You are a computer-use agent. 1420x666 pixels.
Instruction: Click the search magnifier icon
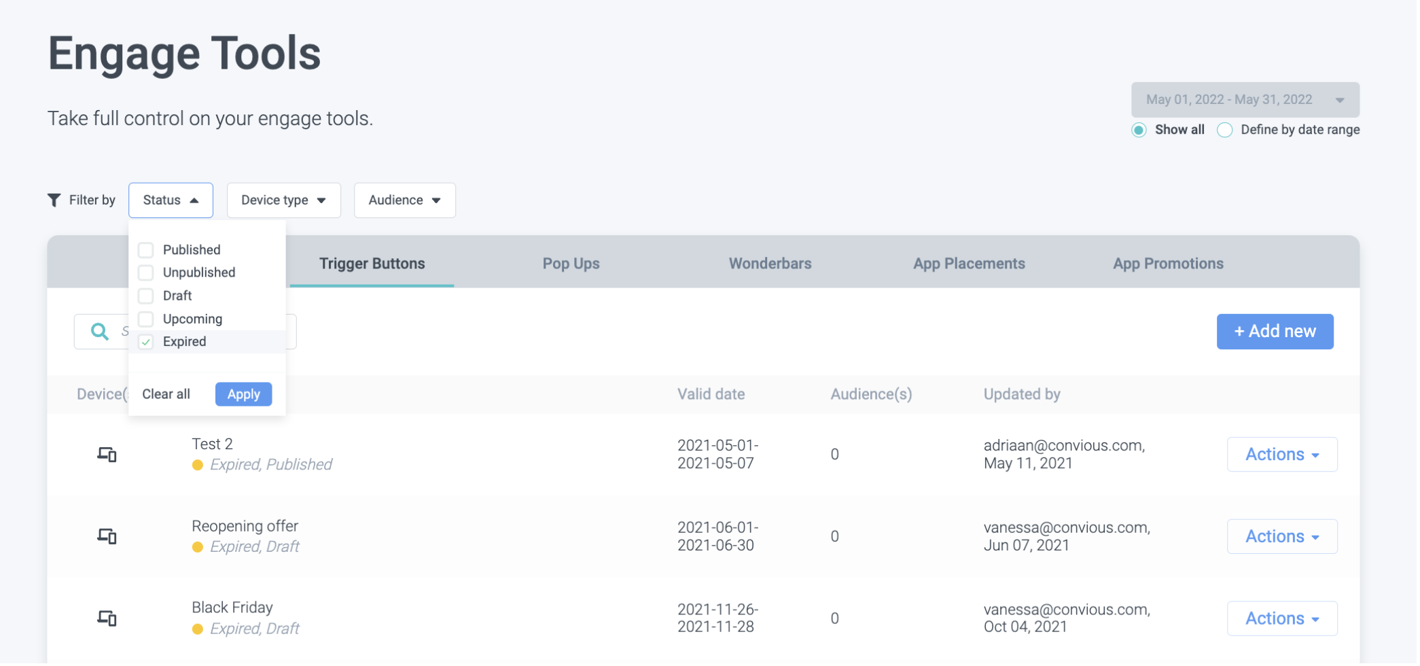[100, 331]
